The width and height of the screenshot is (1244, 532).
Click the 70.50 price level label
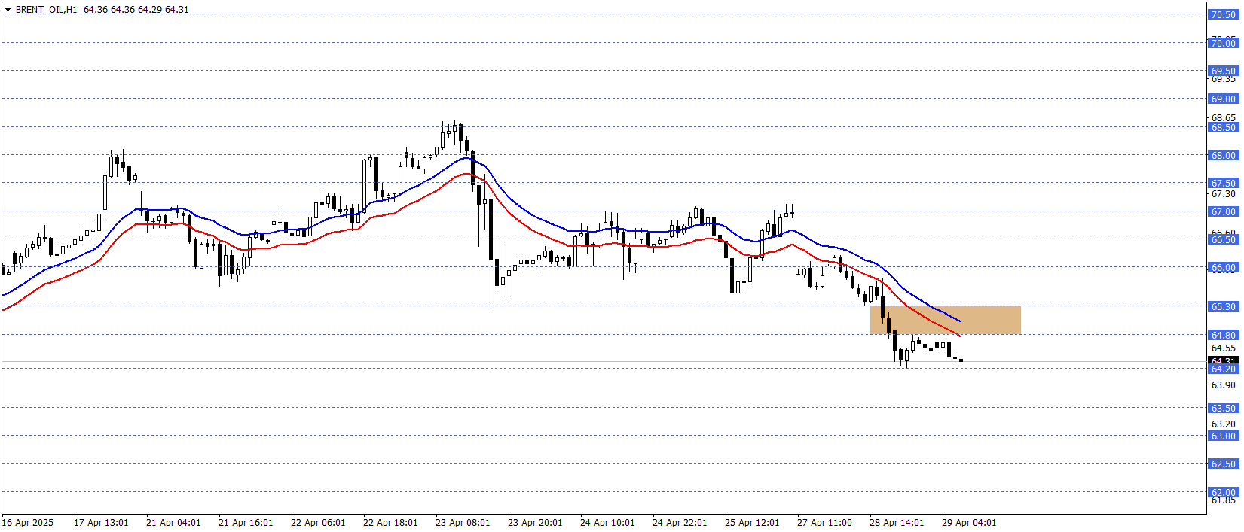tap(1224, 15)
